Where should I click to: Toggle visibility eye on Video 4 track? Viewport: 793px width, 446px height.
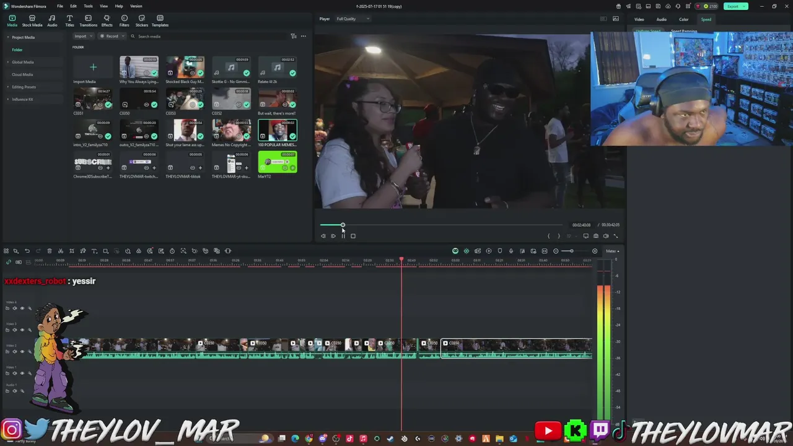(22, 308)
